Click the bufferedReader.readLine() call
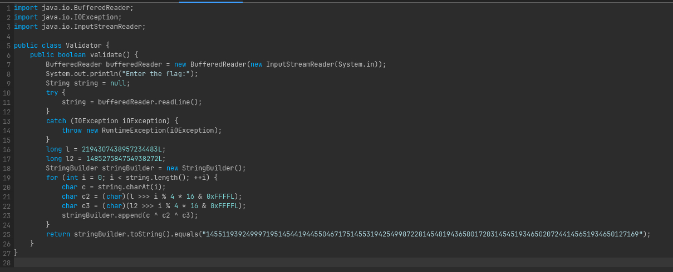 (x=148, y=102)
